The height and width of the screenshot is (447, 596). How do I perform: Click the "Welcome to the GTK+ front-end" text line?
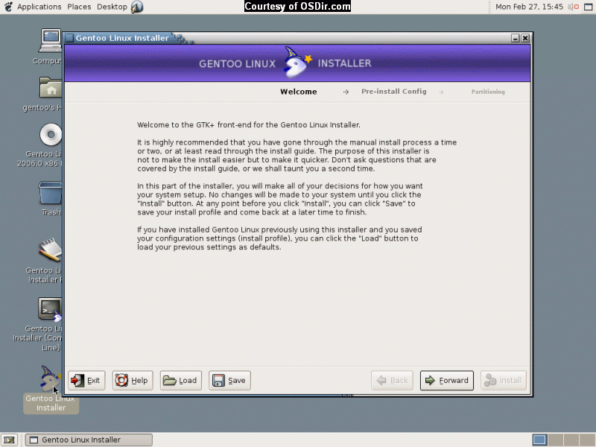click(x=249, y=124)
